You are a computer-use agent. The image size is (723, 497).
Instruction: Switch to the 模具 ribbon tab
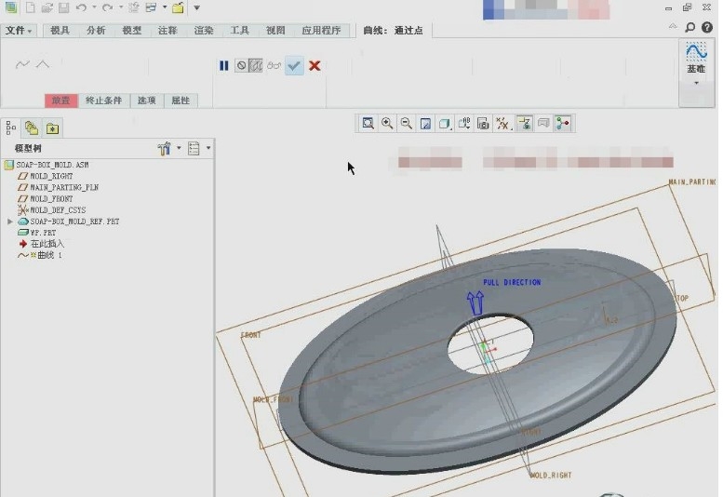point(60,31)
